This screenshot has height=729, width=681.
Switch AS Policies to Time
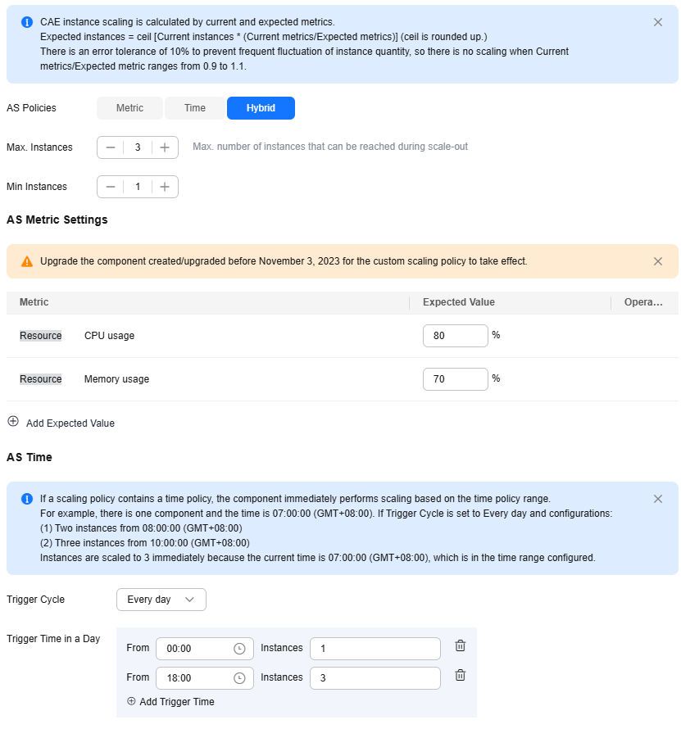coord(195,108)
